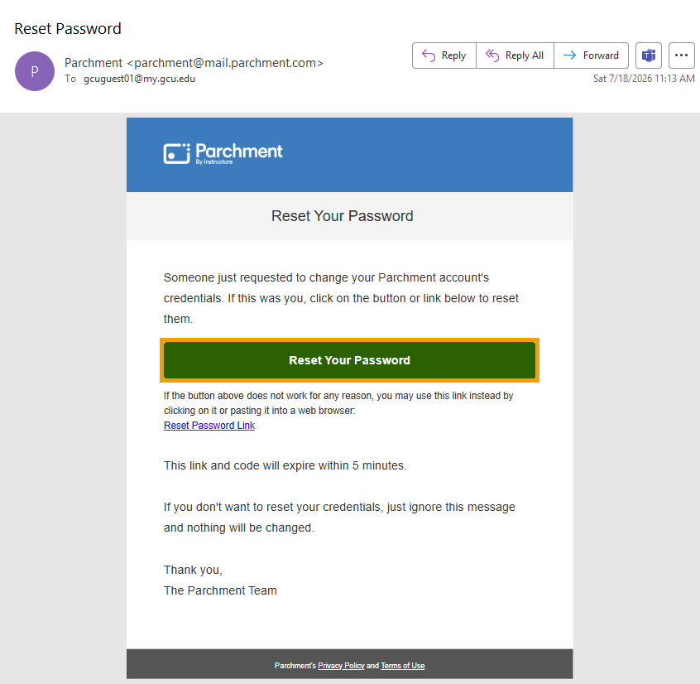
Task: Open Parchment's Privacy Policy link
Action: [x=341, y=665]
